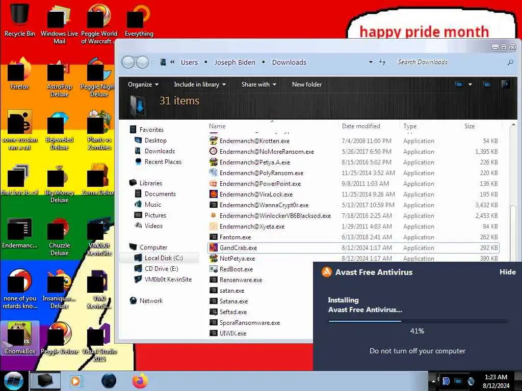Open the Everything desktop shortcut
522x391 pixels.
click(x=139, y=20)
